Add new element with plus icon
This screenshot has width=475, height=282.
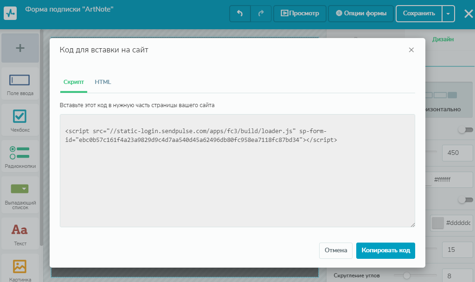pyautogui.click(x=20, y=48)
